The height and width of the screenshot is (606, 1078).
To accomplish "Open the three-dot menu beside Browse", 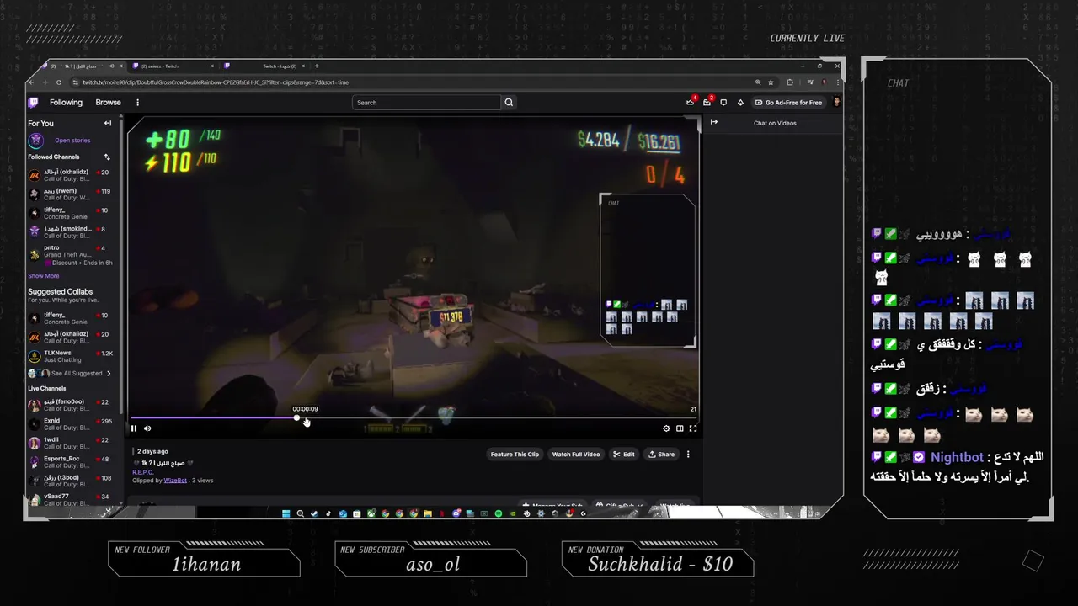I will coord(137,103).
